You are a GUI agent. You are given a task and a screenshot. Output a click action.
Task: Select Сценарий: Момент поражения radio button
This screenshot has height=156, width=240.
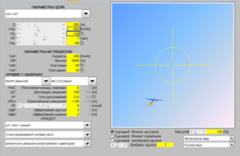pos(112,136)
